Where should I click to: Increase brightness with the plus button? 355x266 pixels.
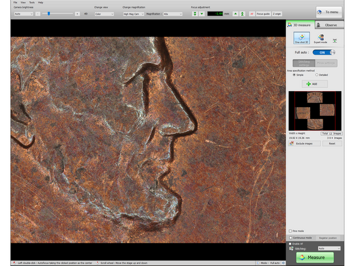[x=77, y=14]
